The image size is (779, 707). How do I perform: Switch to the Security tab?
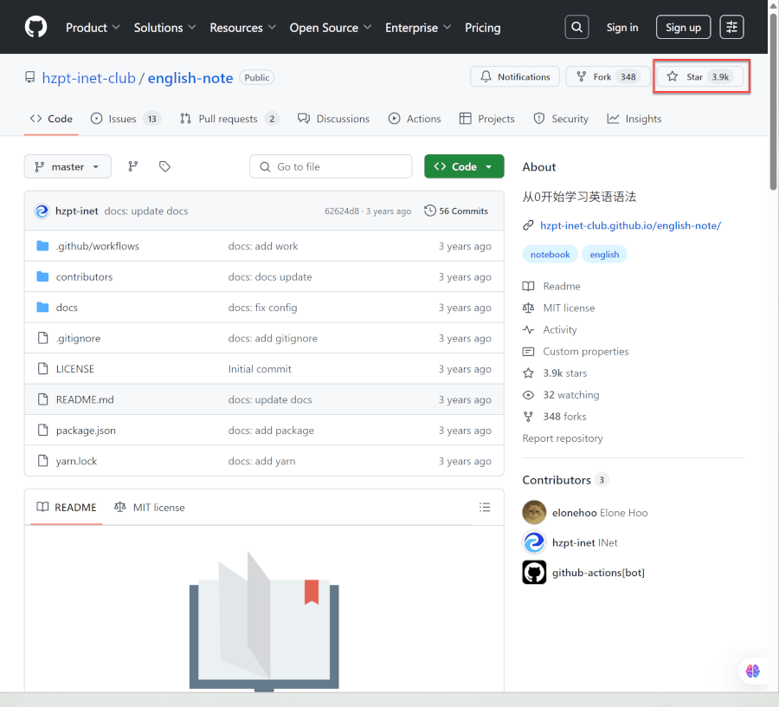(x=560, y=119)
